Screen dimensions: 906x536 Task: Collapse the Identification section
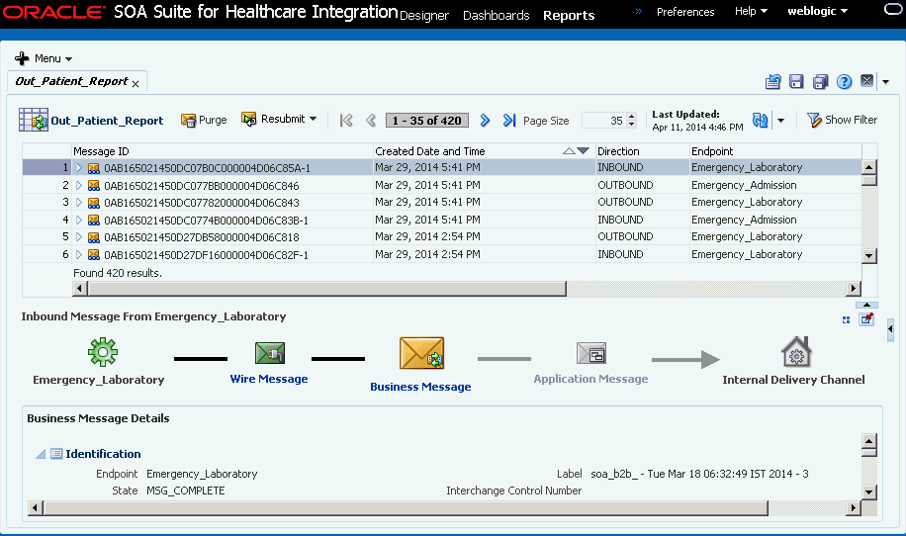click(x=41, y=454)
